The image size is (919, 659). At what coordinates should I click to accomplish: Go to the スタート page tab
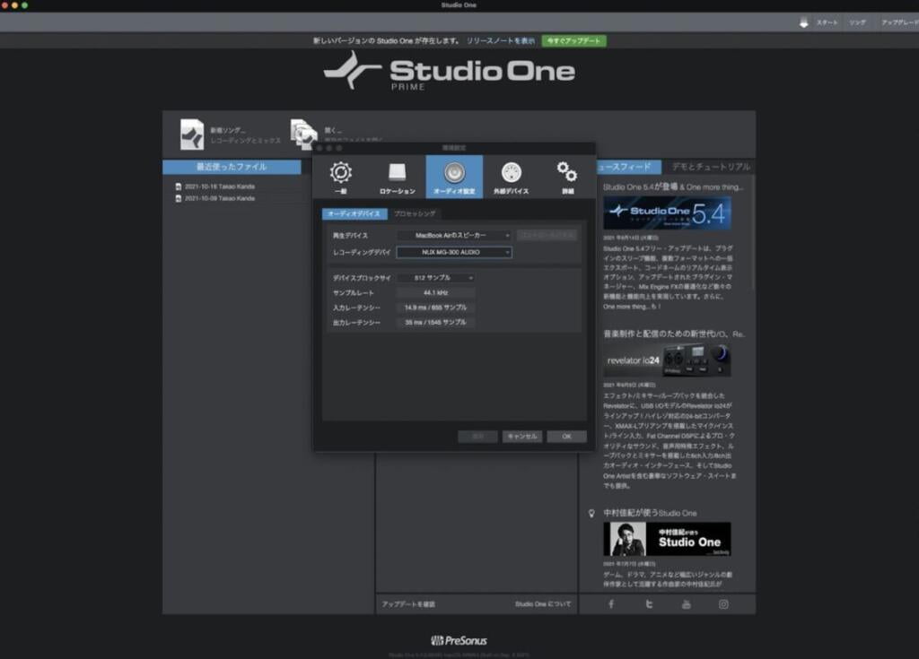[x=827, y=22]
